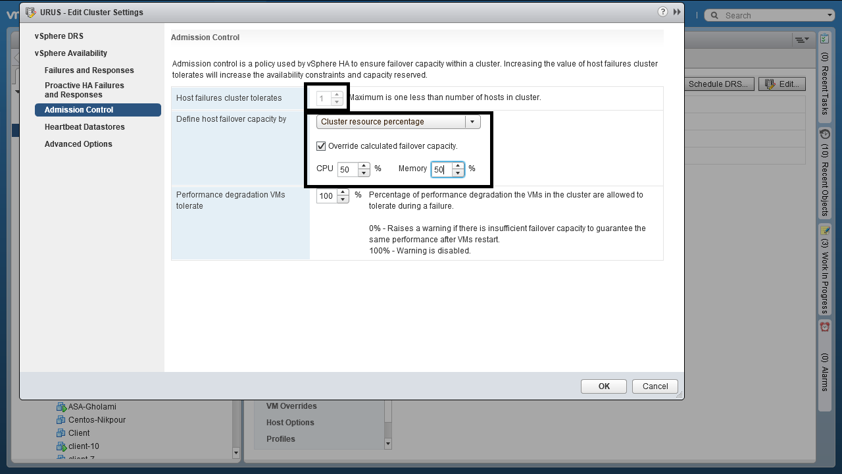
Task: Open the Recent Tasks clipboard icon
Action: pos(824,39)
